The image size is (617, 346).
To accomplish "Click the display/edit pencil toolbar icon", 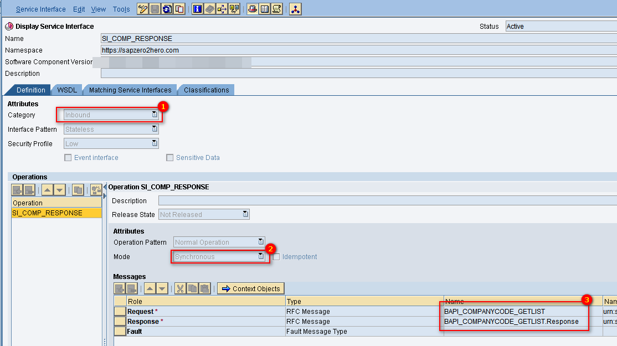I will pyautogui.click(x=142, y=9).
